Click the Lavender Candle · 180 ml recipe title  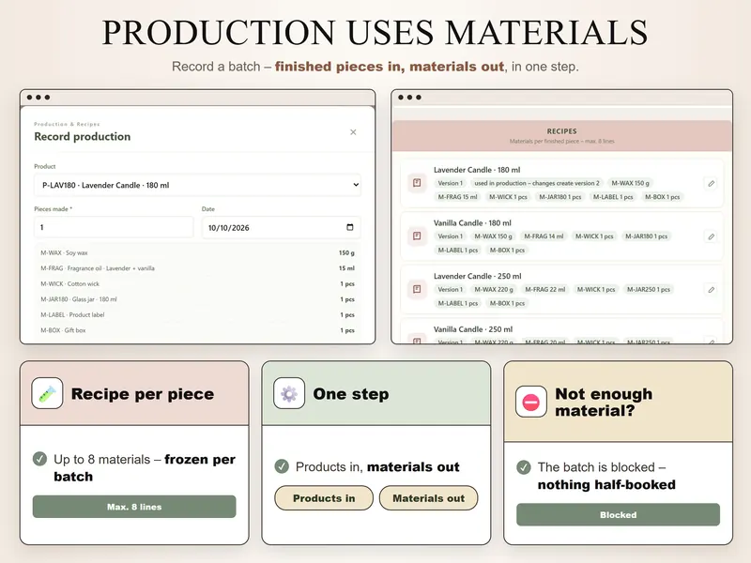pos(477,170)
